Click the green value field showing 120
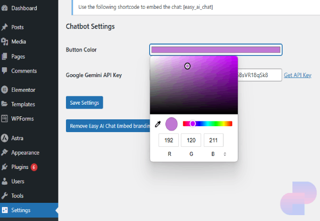 [x=191, y=140]
